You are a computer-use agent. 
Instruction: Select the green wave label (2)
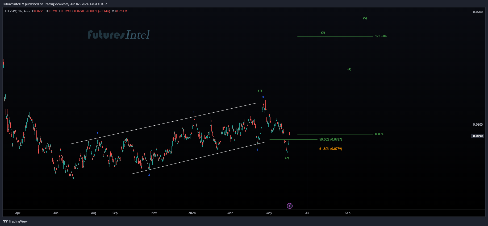click(287, 158)
